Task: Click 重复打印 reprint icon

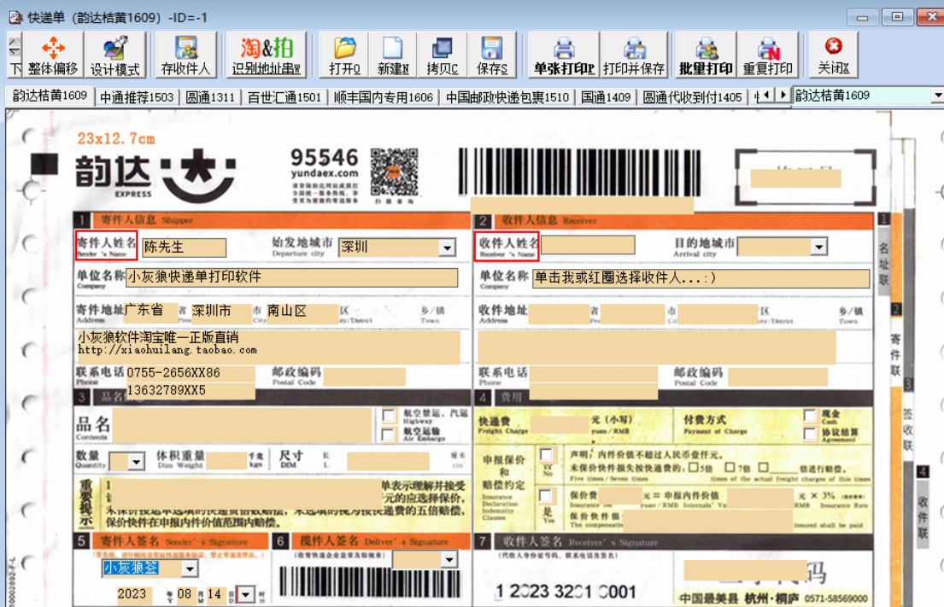Action: point(768,55)
